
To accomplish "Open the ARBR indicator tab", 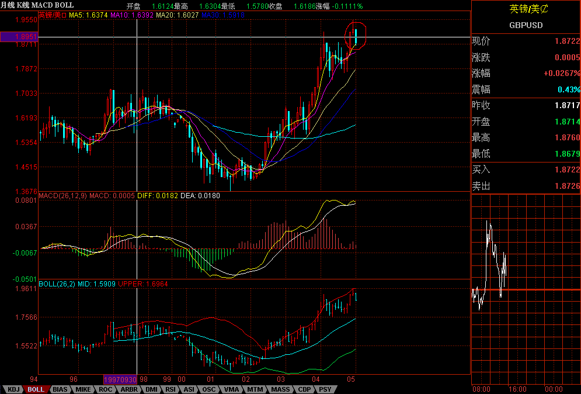I will (128, 389).
